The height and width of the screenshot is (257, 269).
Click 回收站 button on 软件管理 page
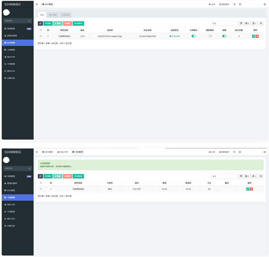tap(78, 23)
